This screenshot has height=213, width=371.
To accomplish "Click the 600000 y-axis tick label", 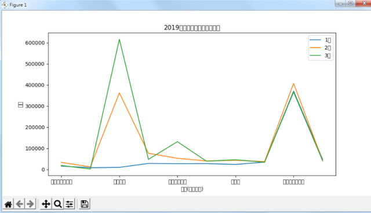I will (35, 43).
